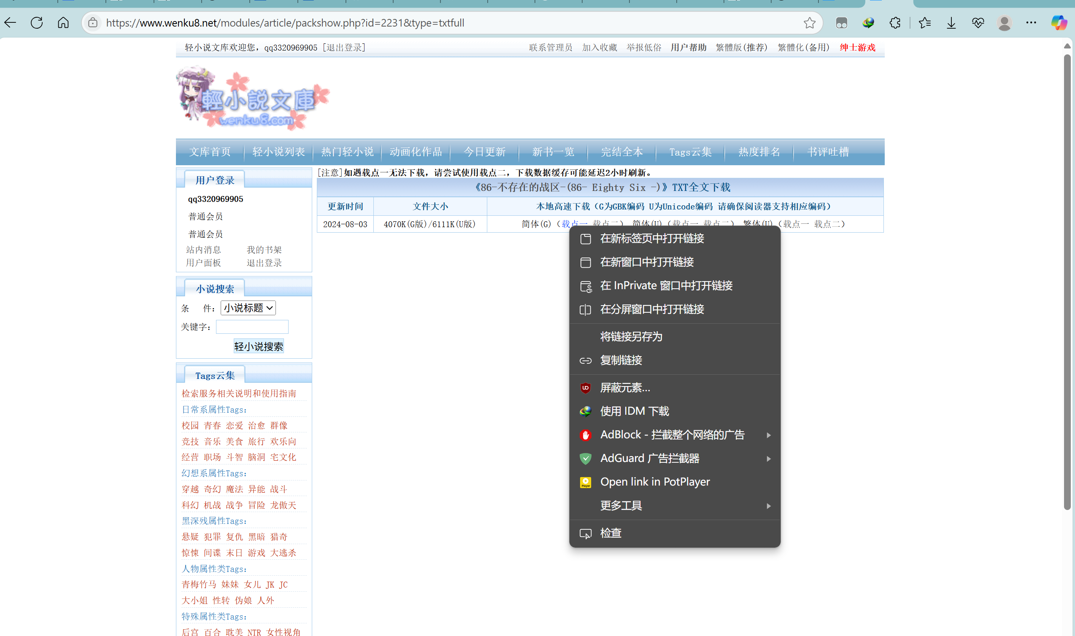The height and width of the screenshot is (636, 1075).
Task: Open Tags云集 navigation tab
Action: point(690,152)
